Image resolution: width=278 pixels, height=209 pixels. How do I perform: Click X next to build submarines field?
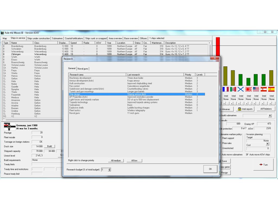pos(270,116)
